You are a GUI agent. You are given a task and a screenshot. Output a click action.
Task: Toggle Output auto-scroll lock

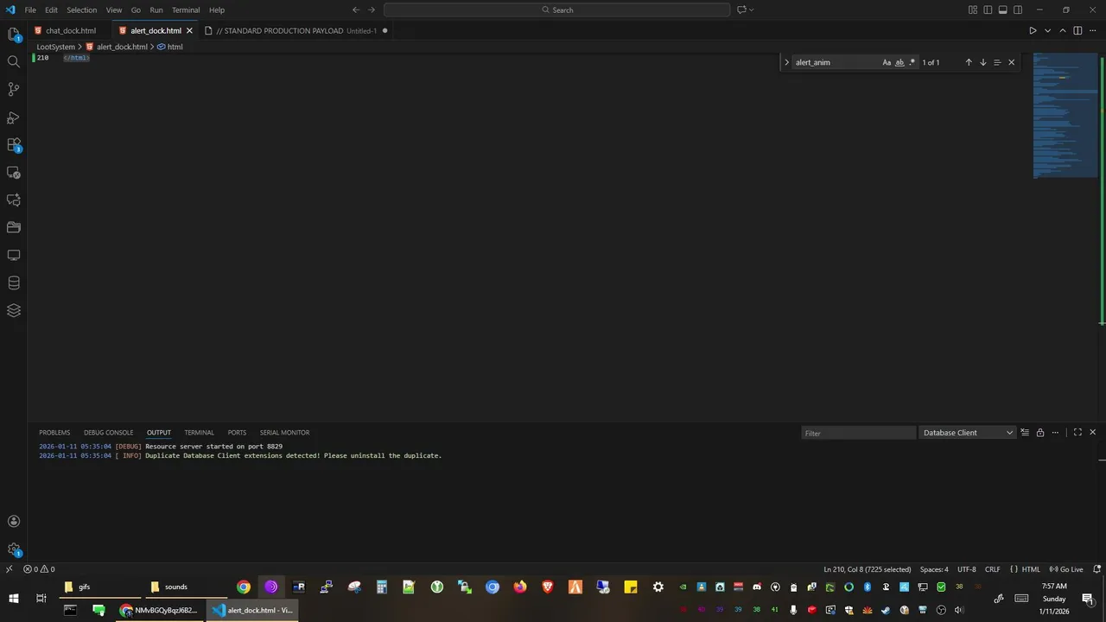tap(1040, 433)
